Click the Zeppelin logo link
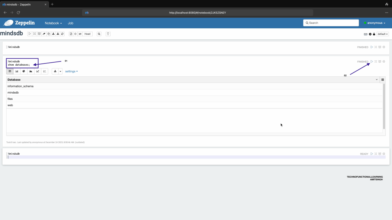 click(20, 23)
